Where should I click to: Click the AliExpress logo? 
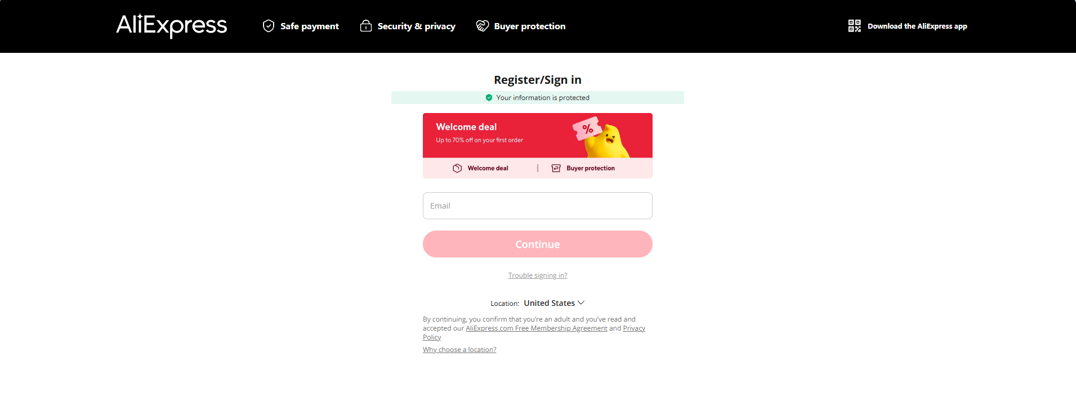(x=172, y=26)
